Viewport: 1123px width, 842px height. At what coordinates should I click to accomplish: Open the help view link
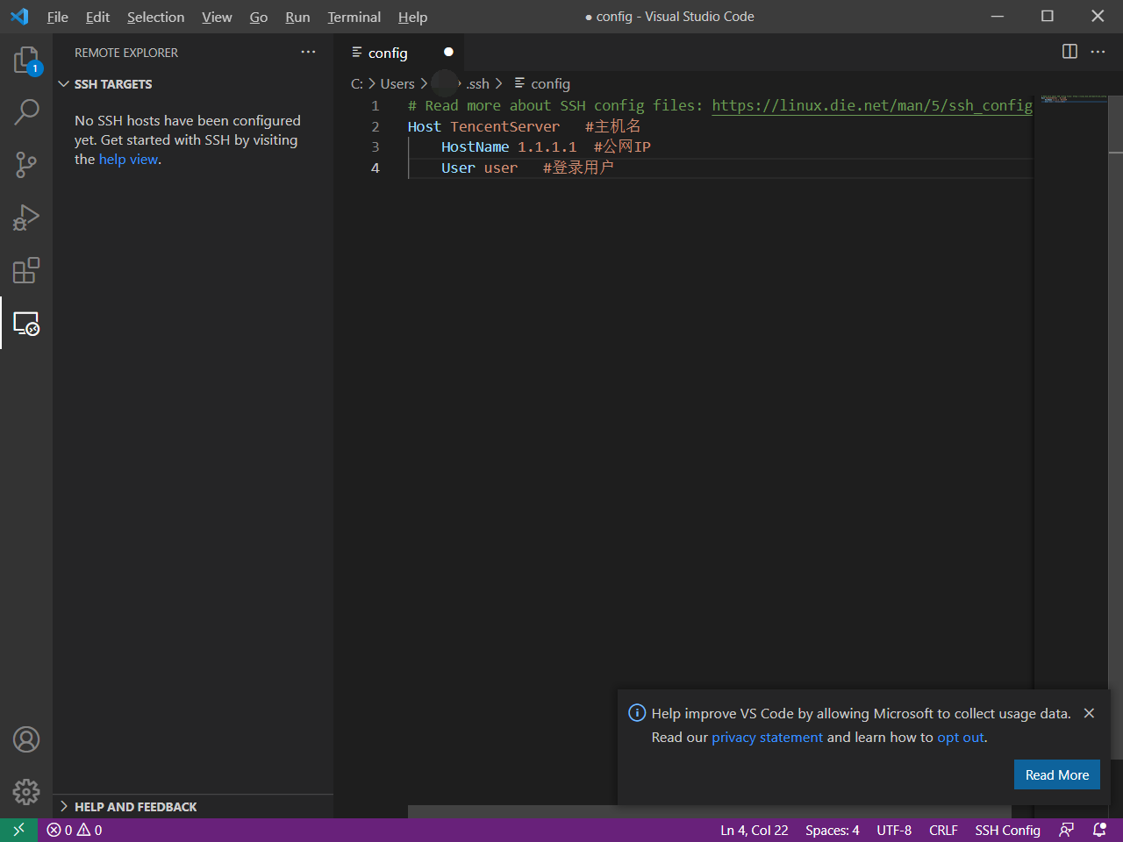128,159
